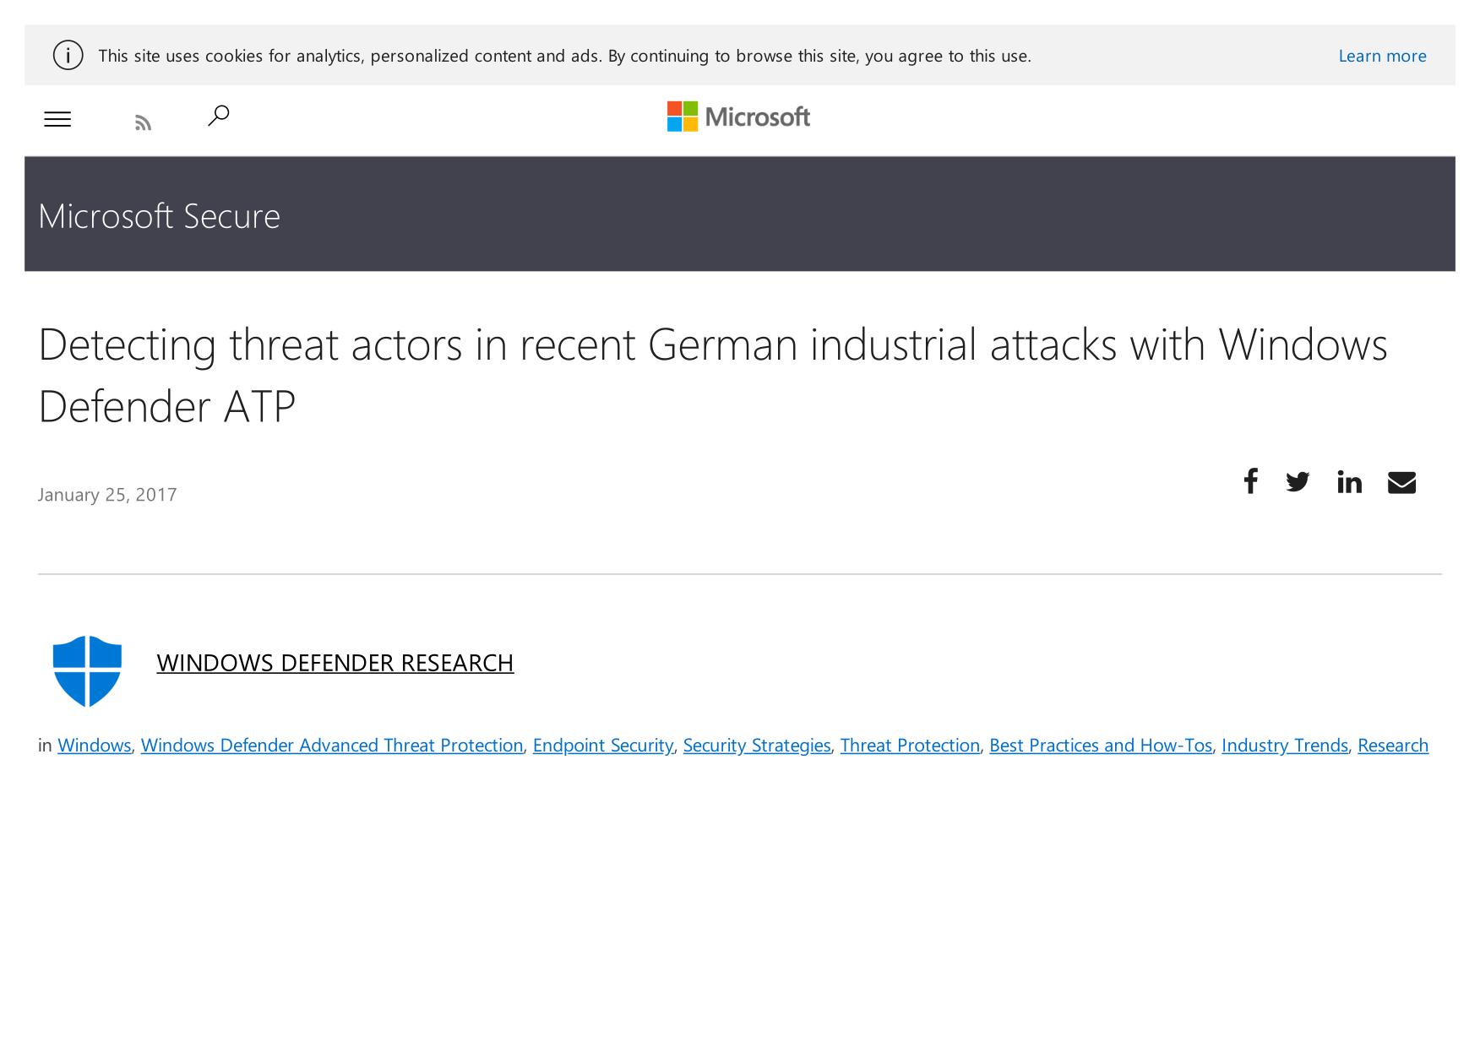Screen dimensions: 1480x1047
Task: Click the January 25, 2017 date
Action: [x=107, y=495]
